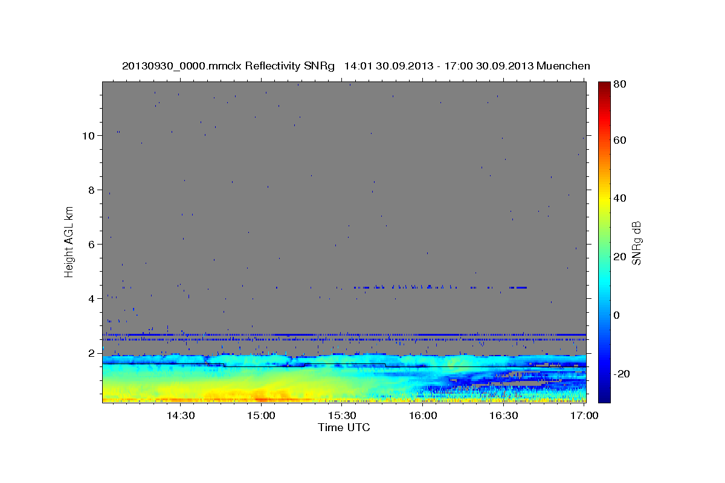Select the 15:30 time tick label
The image size is (725, 483).
pyautogui.click(x=342, y=415)
